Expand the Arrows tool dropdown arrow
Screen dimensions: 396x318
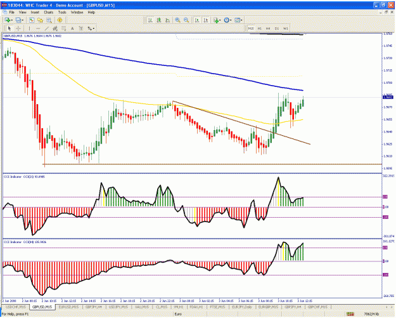tap(94, 29)
